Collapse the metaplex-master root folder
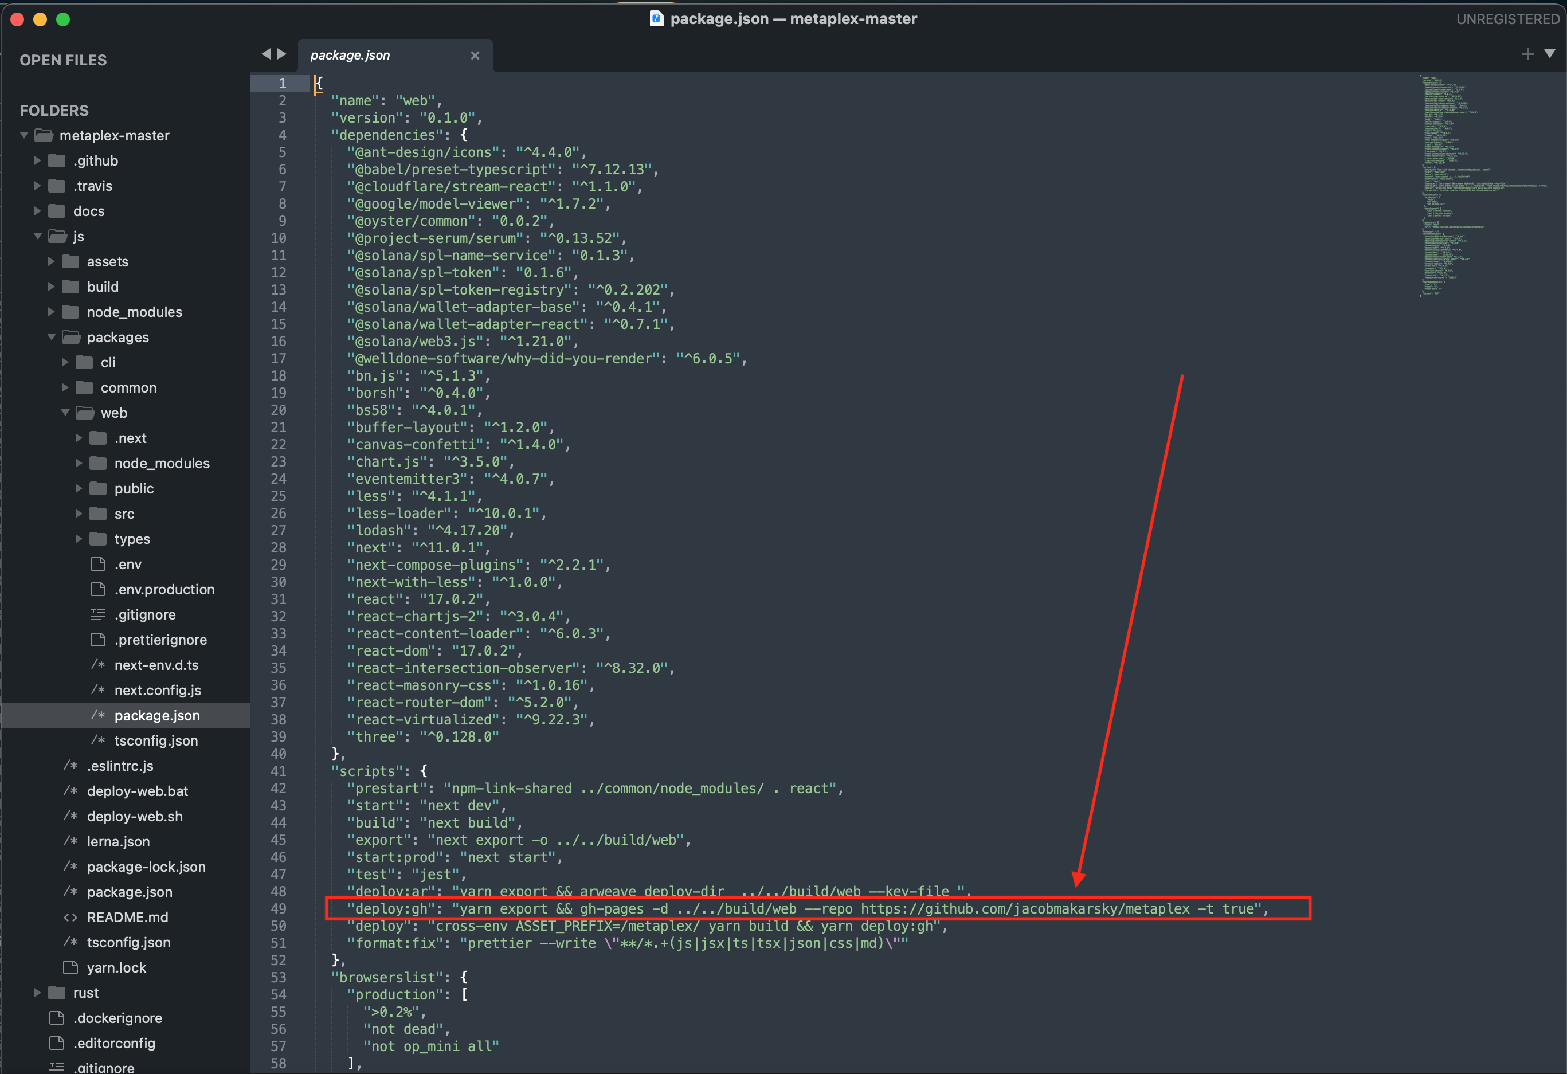This screenshot has width=1567, height=1074. pos(24,135)
